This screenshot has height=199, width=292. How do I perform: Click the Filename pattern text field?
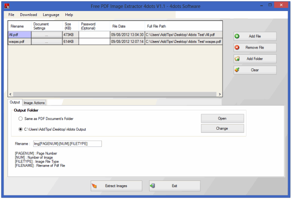coord(67,143)
